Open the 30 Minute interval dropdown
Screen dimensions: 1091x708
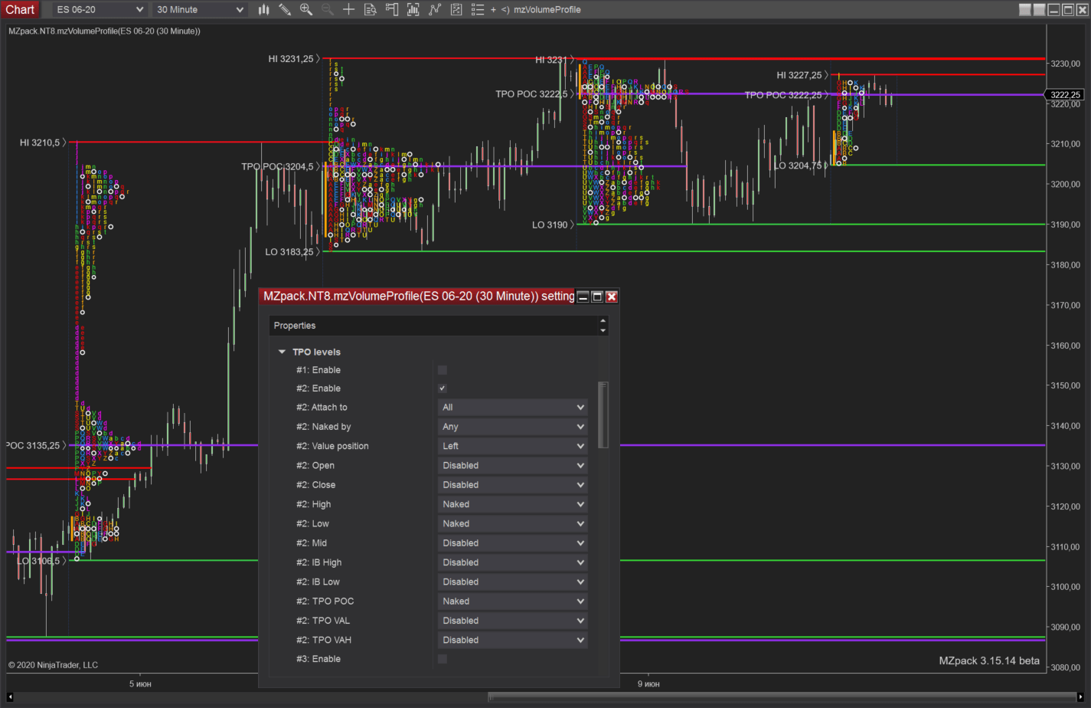click(201, 9)
